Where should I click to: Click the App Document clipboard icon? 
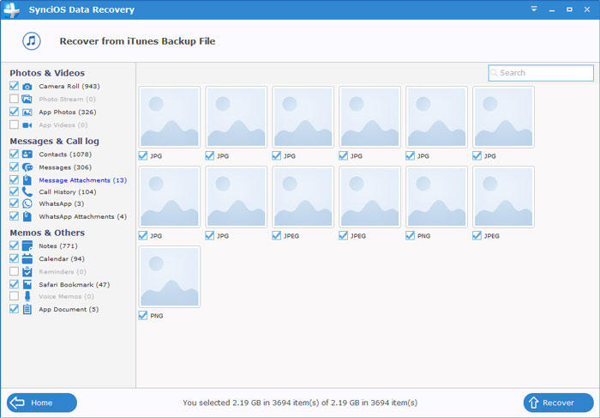tap(27, 309)
